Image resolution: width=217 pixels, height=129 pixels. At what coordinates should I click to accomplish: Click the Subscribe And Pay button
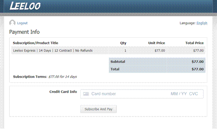[98, 109]
